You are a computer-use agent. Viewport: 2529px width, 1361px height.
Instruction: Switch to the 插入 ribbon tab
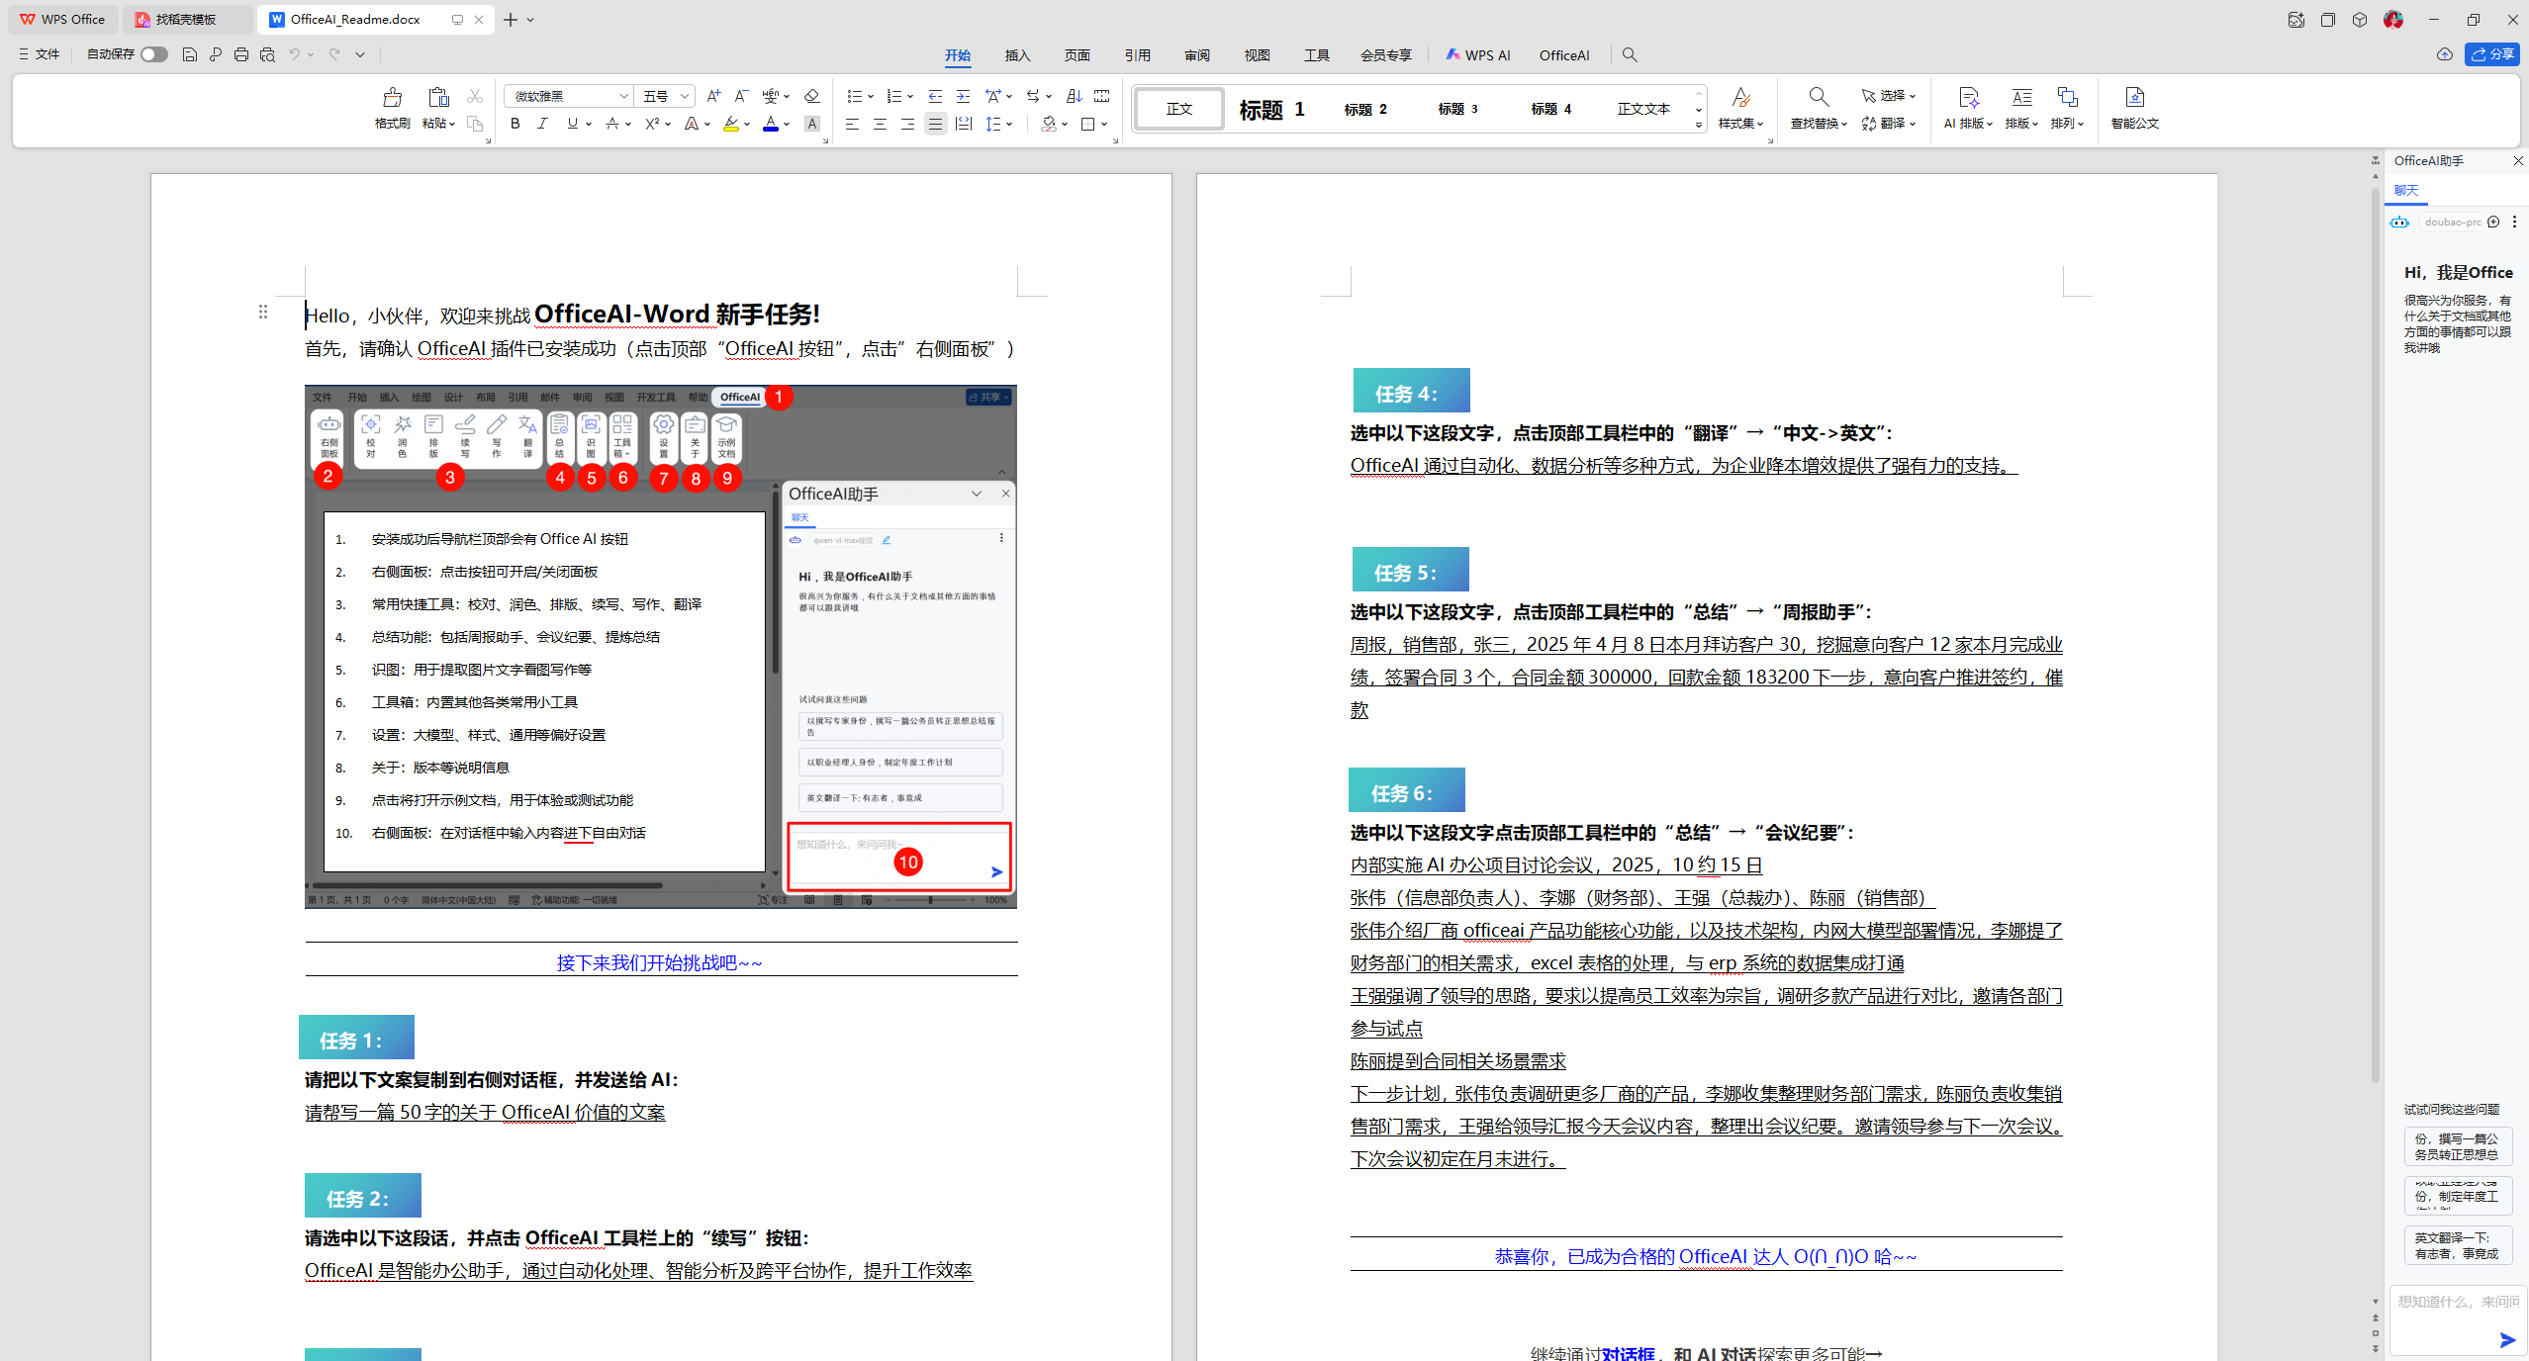(1017, 55)
